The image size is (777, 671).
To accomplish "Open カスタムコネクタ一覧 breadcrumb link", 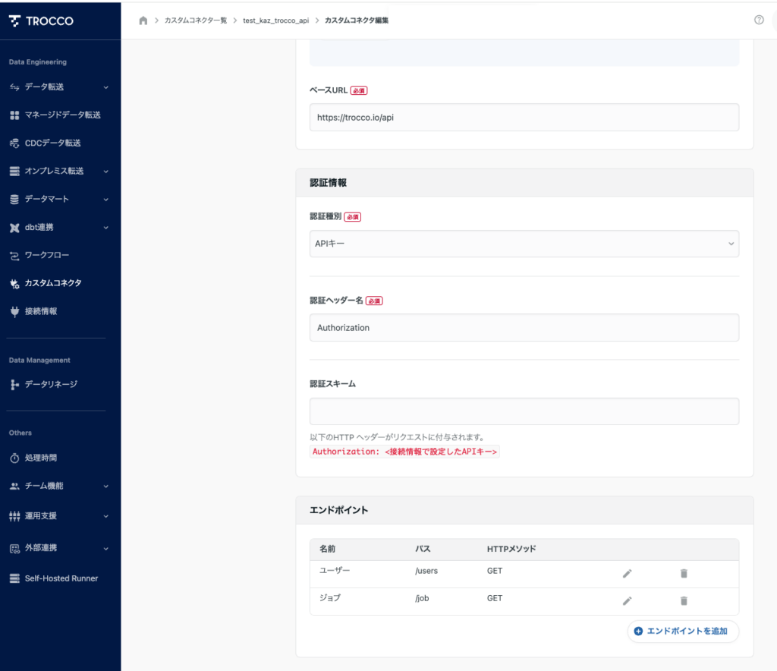I will (x=195, y=20).
